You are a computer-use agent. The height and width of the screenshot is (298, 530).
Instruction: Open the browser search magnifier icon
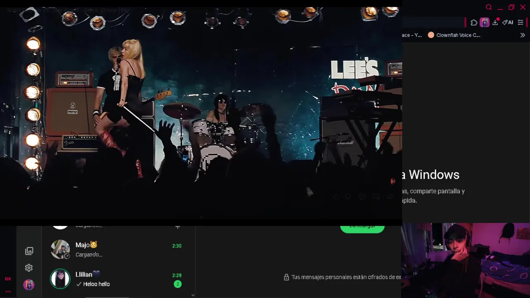click(489, 7)
